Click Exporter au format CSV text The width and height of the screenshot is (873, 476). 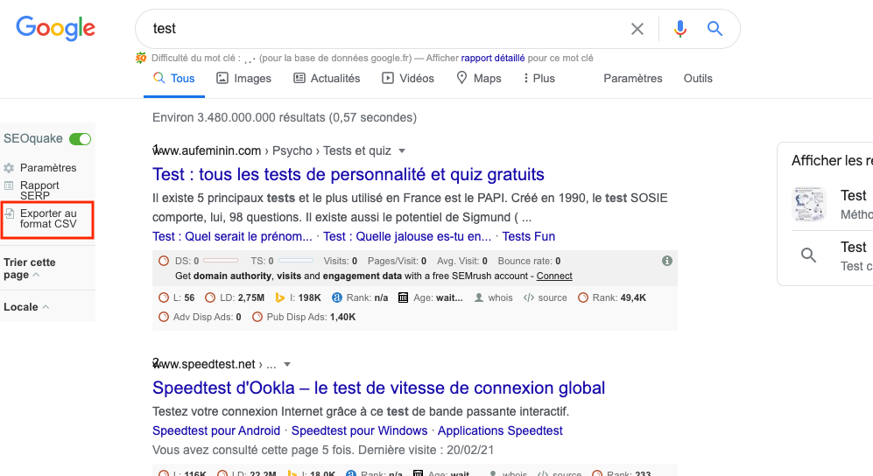[48, 219]
